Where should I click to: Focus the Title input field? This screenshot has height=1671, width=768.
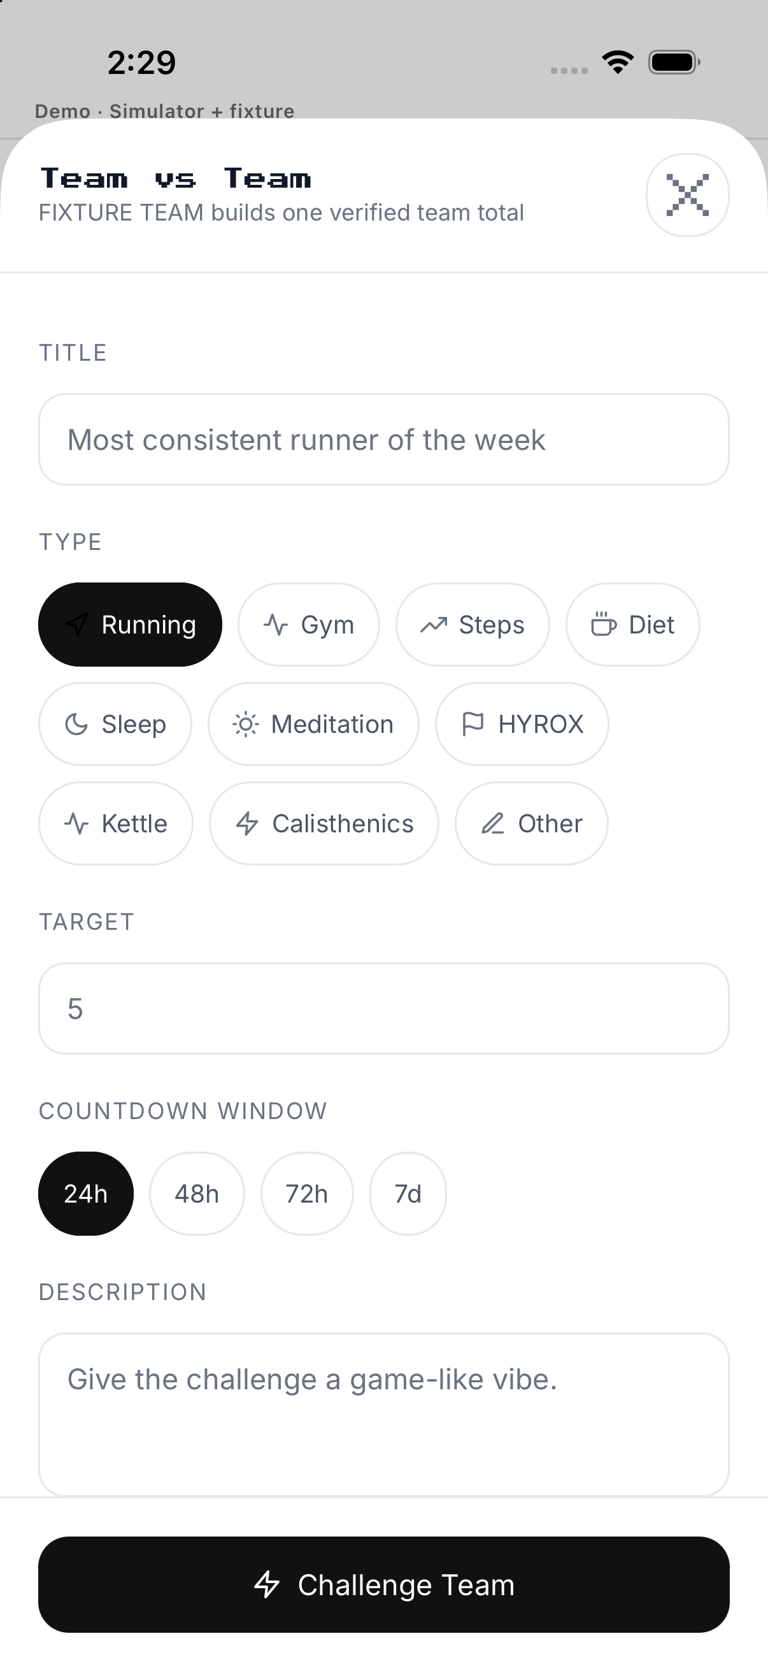(x=383, y=440)
